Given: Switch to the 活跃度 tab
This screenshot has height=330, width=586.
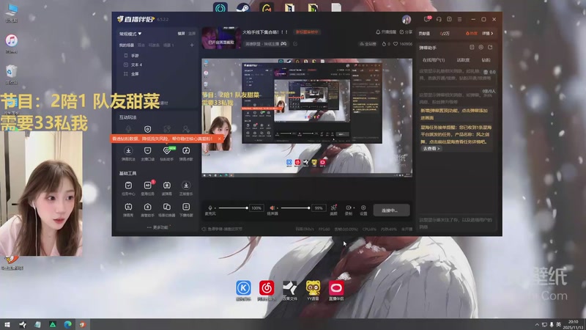Looking at the screenshot, I should (x=463, y=60).
